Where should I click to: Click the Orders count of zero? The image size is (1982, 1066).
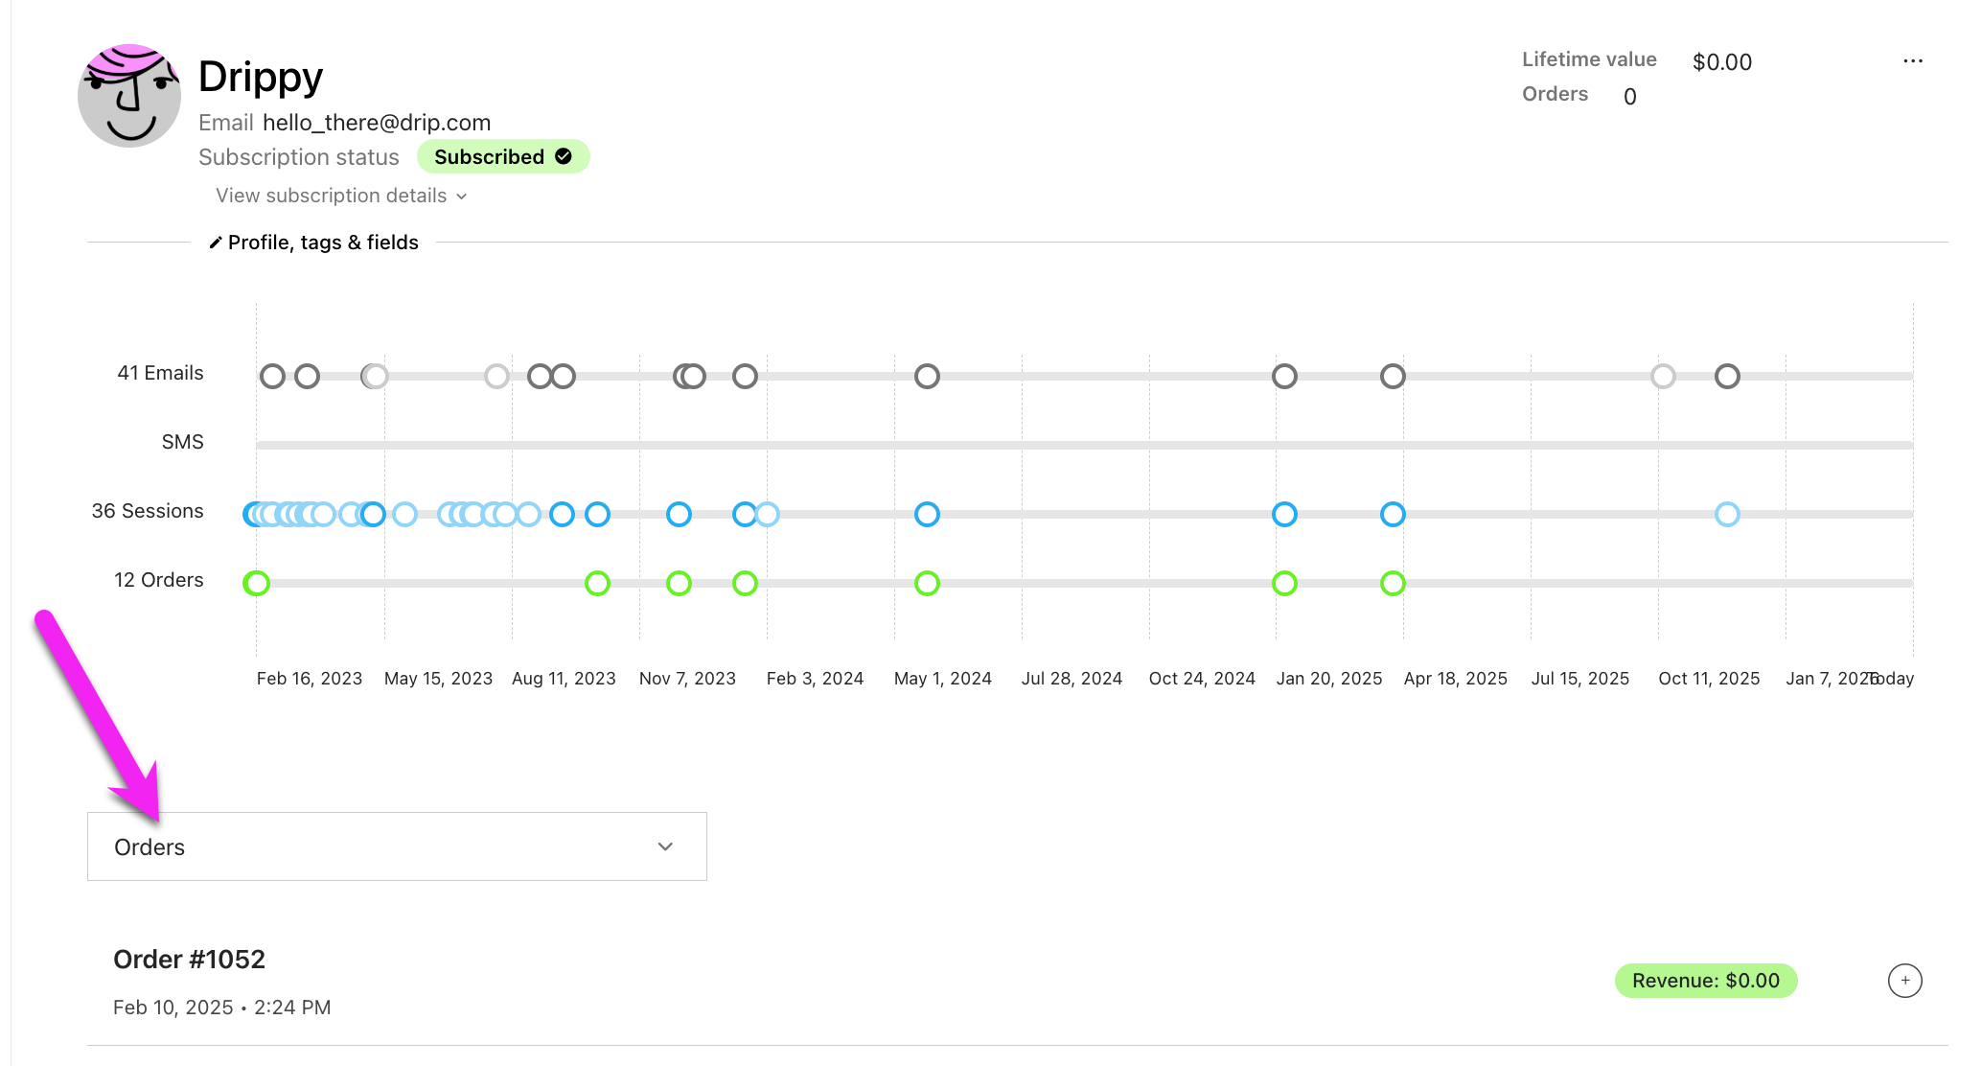coord(1629,96)
